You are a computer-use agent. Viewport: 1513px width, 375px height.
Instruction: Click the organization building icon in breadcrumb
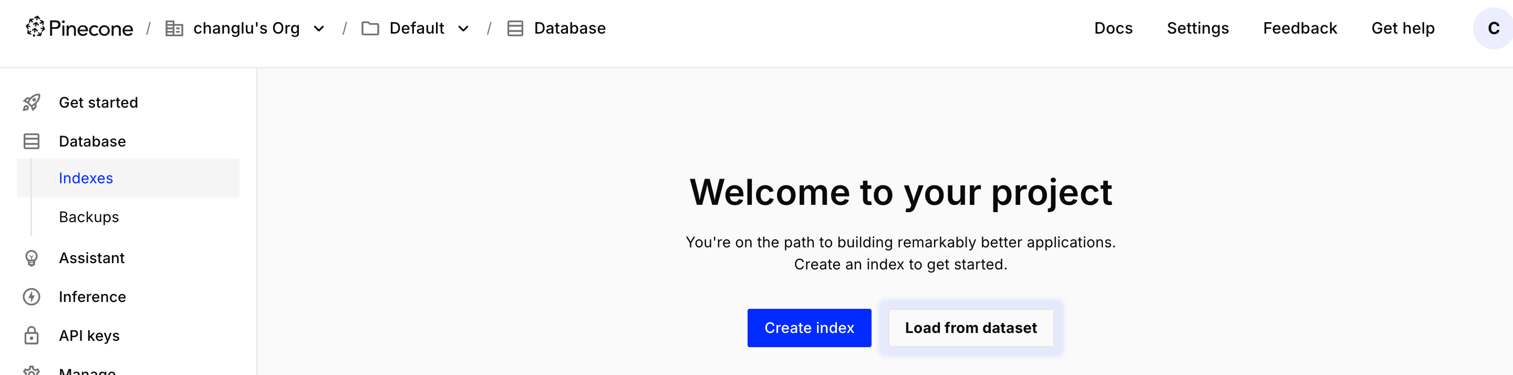[x=174, y=28]
